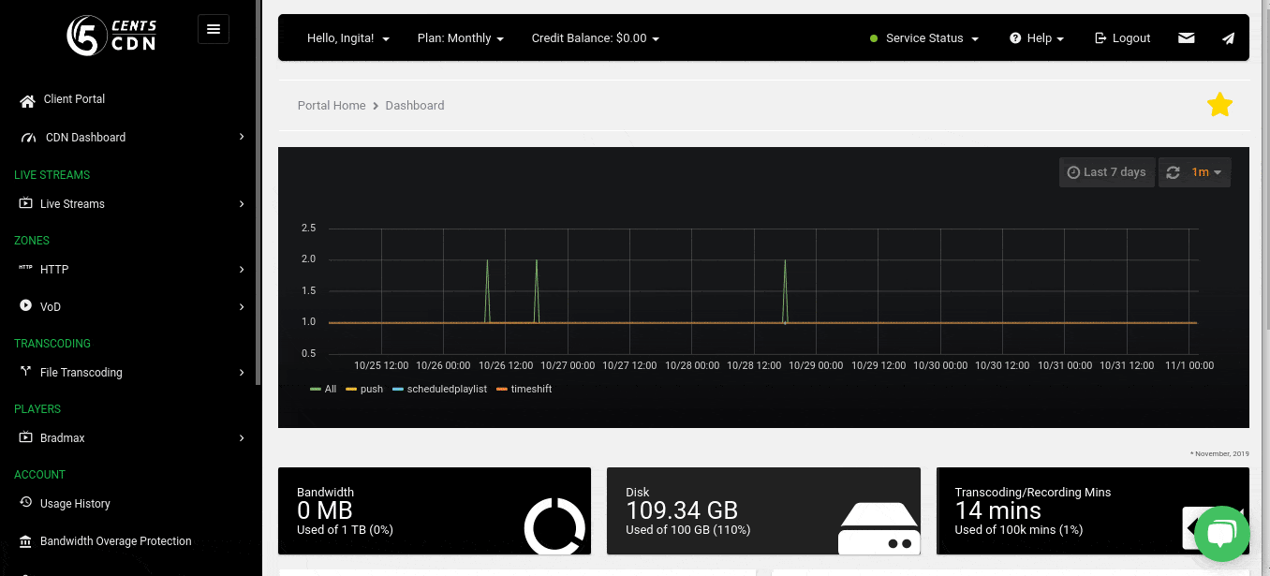This screenshot has height=576, width=1270.
Task: Expand the HTTP submenu chevron
Action: (x=242, y=269)
